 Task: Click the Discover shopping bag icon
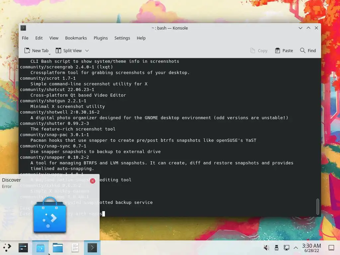(x=50, y=215)
